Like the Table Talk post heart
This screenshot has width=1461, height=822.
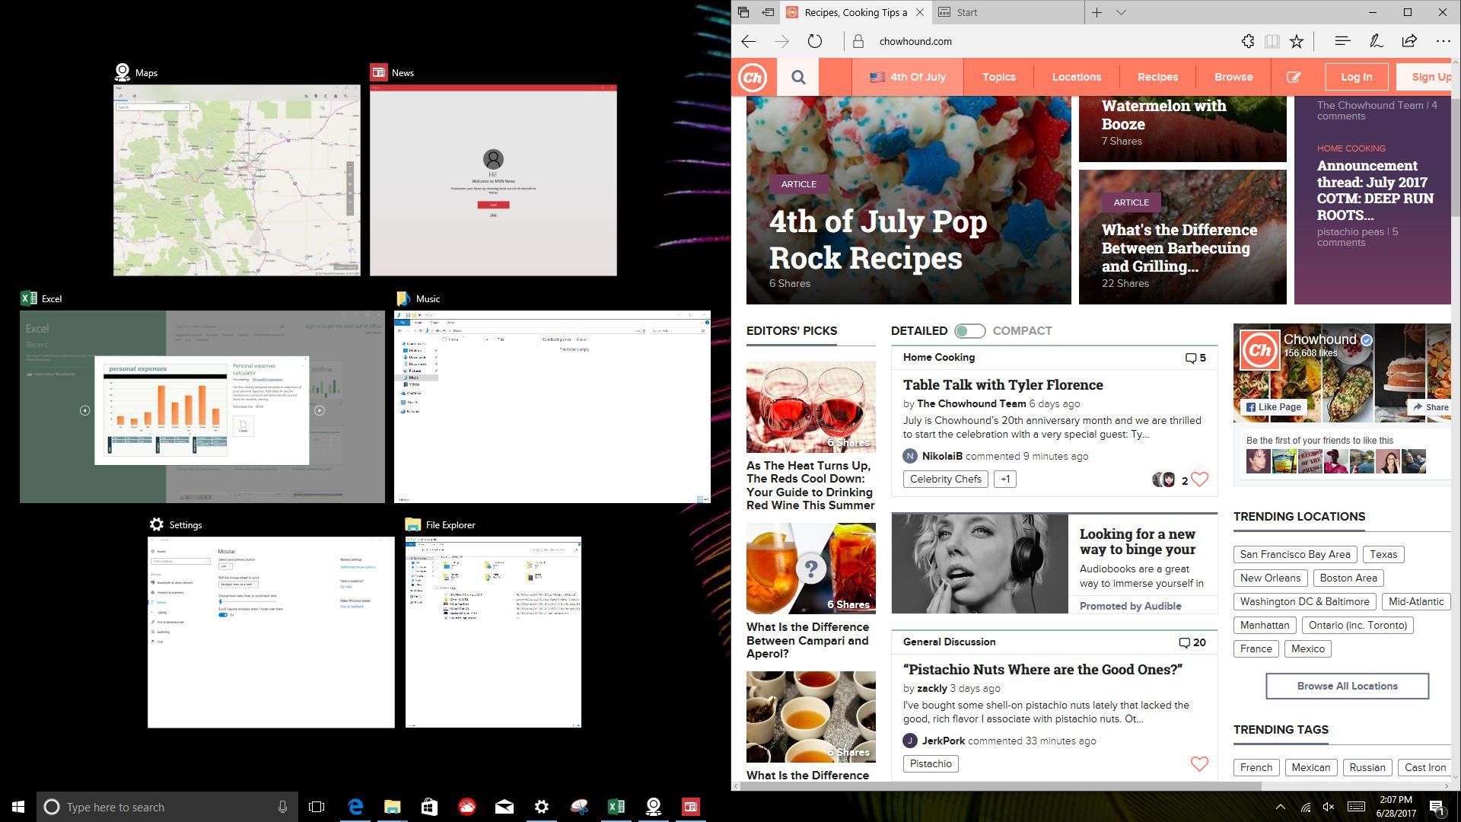[1199, 479]
